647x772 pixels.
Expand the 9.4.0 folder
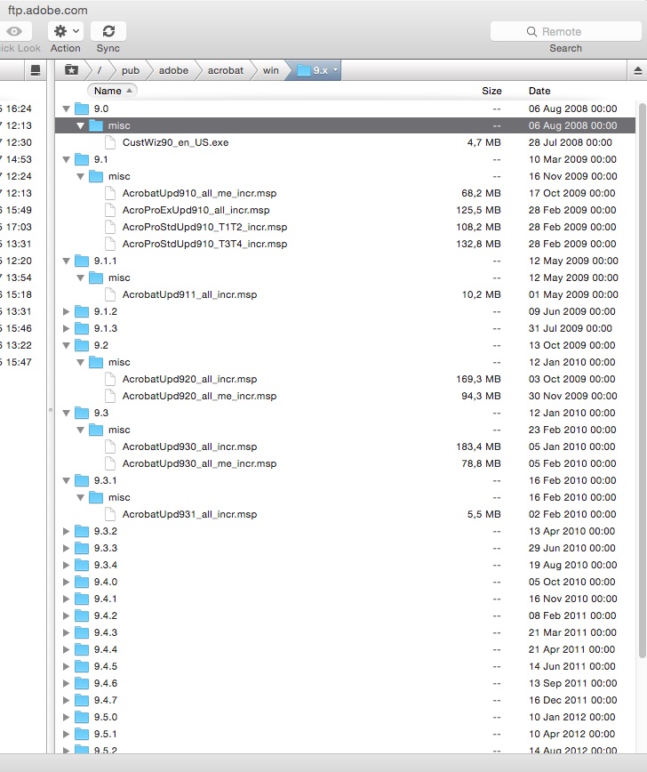(x=67, y=582)
